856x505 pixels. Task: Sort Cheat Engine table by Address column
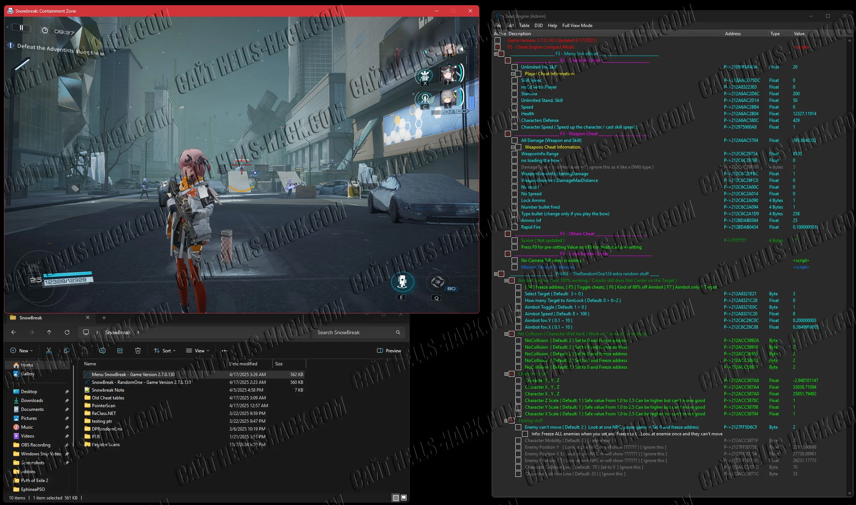[x=746, y=34]
